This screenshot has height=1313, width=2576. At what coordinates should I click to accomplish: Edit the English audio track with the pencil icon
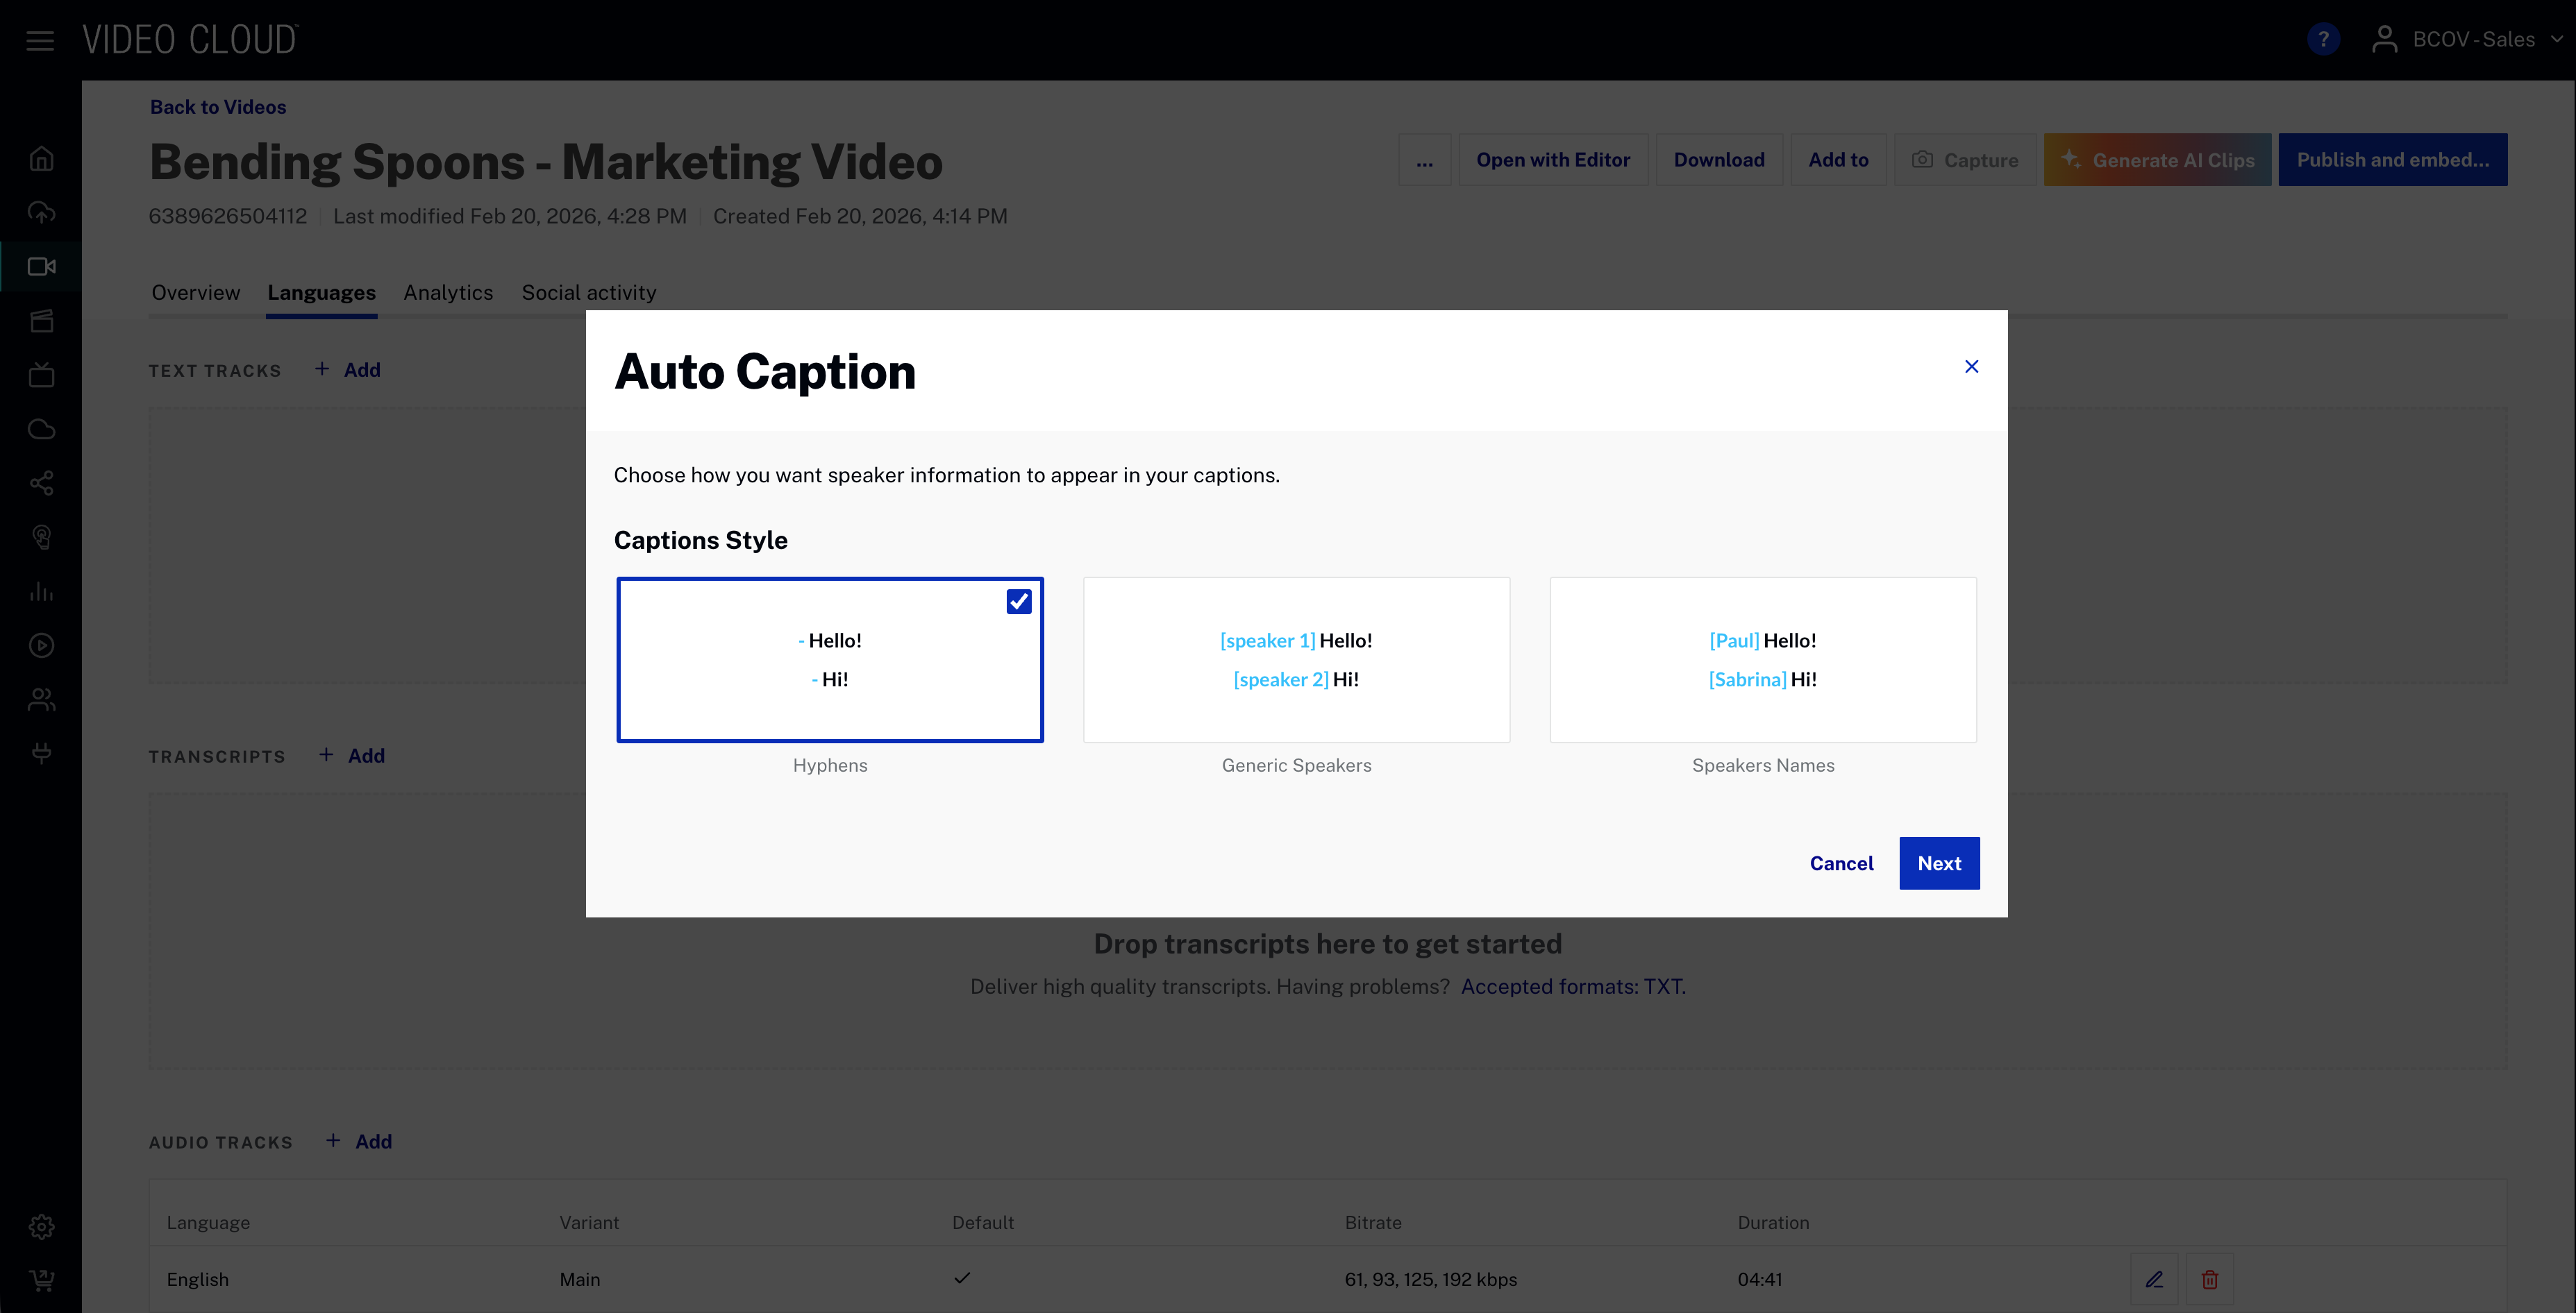pyautogui.click(x=2155, y=1279)
